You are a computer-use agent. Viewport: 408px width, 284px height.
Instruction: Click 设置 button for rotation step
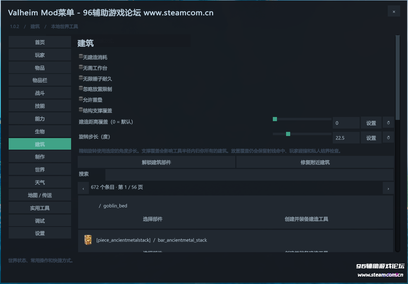pos(371,138)
